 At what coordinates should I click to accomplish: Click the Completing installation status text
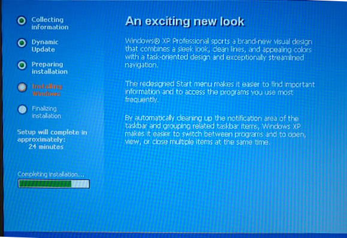pos(51,174)
